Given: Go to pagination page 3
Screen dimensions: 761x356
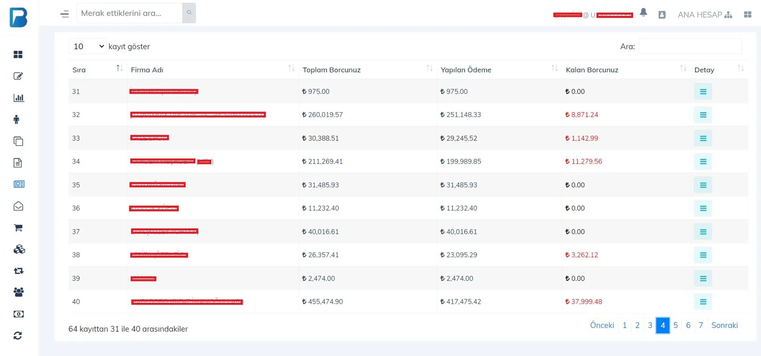Looking at the screenshot, I should pyautogui.click(x=650, y=325).
